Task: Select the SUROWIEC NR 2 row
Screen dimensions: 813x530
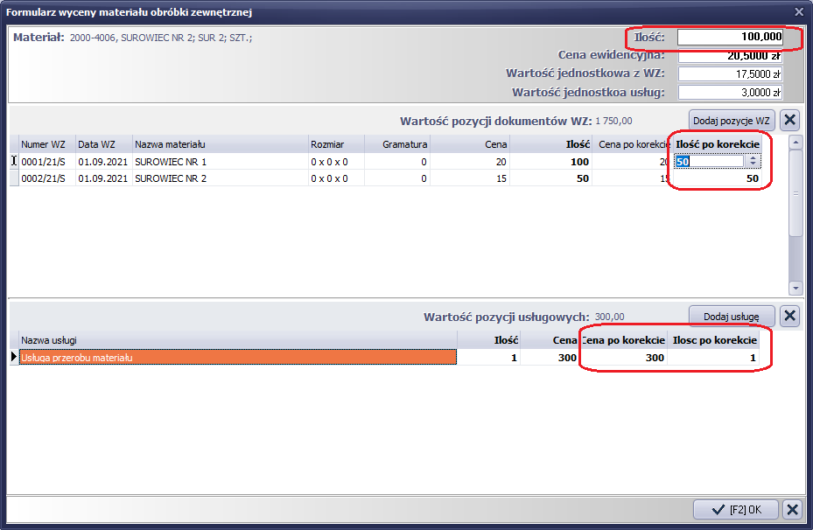Action: (219, 178)
